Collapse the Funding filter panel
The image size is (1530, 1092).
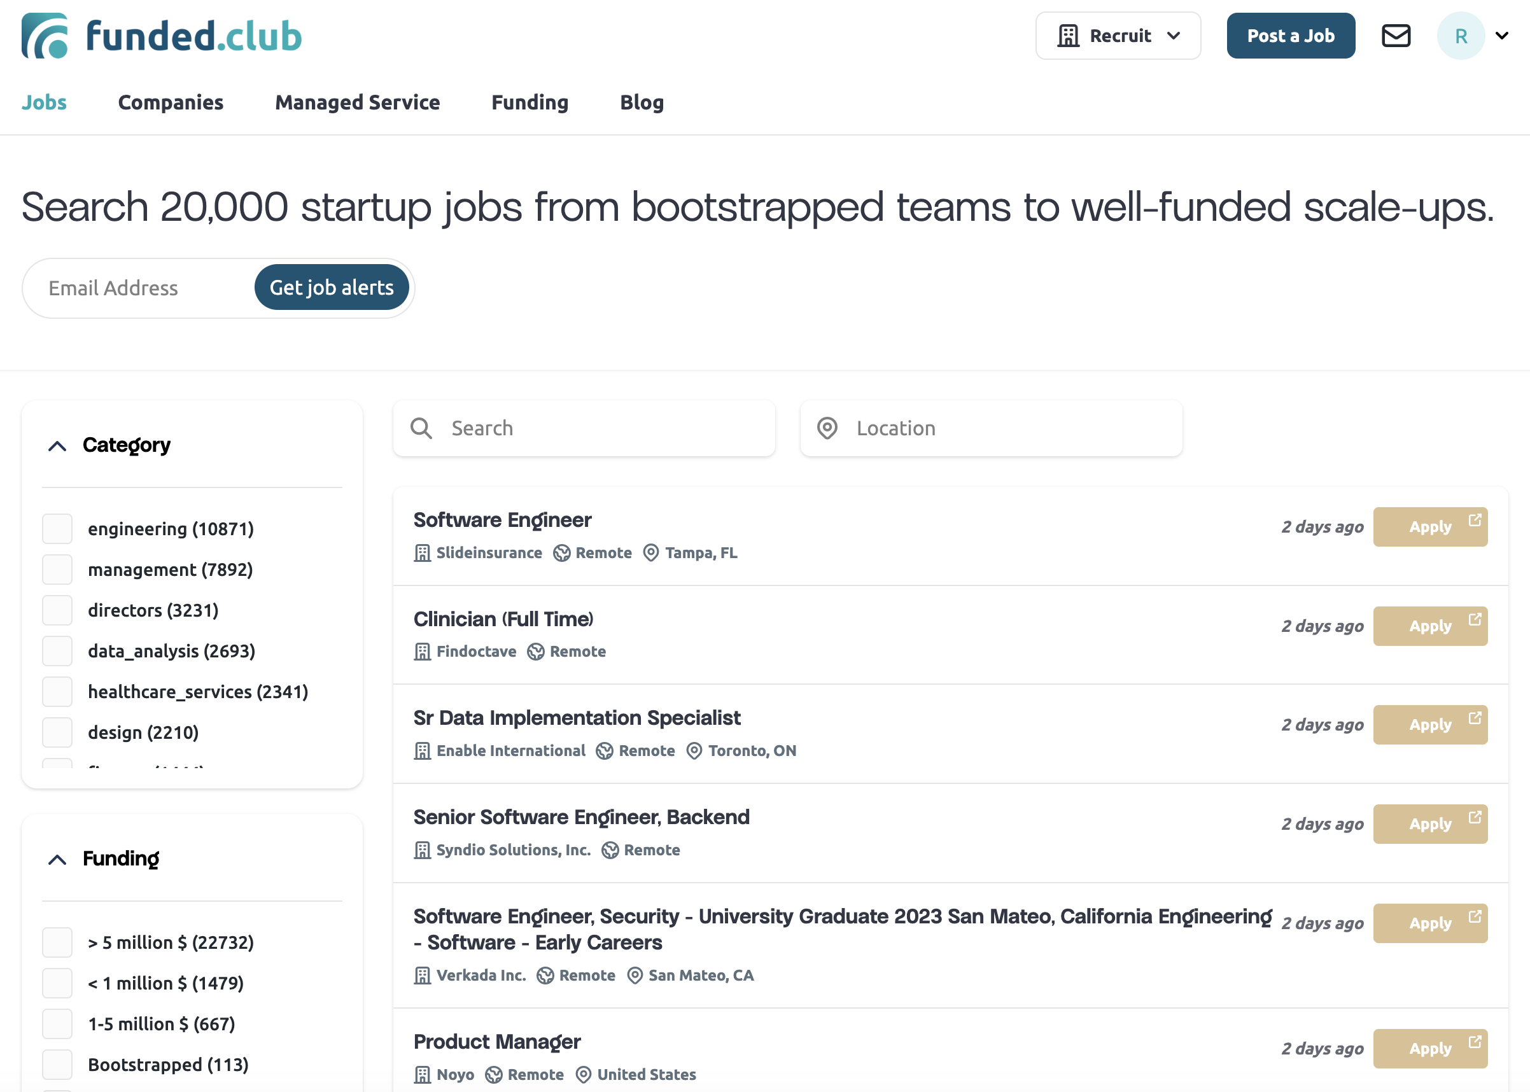click(58, 859)
